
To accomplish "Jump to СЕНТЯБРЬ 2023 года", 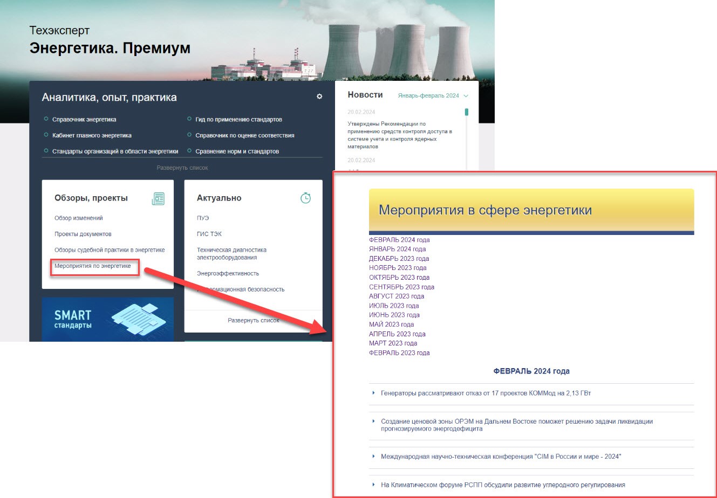I will tap(401, 287).
